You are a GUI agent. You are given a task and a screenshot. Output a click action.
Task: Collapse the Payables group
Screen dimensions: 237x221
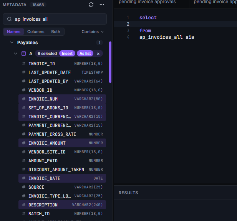click(x=12, y=43)
